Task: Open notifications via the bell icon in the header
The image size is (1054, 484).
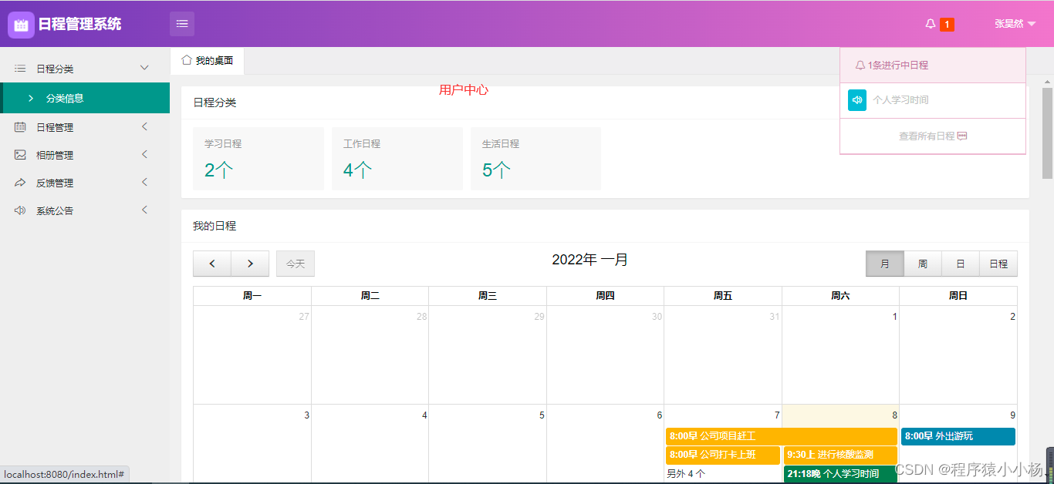Action: point(931,24)
